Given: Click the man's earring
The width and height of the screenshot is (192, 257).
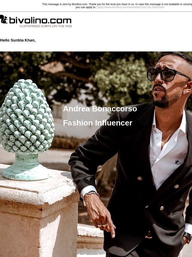Looking at the screenshot, I should (x=184, y=92).
